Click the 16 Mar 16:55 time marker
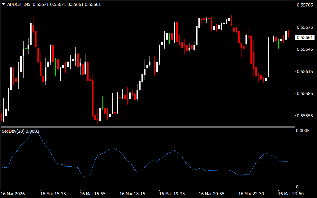This screenshot has width=317, height=198. (x=93, y=194)
